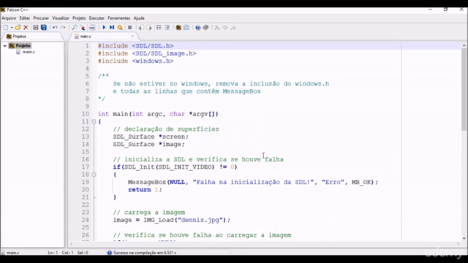This screenshot has height=263, width=468.
Task: Click on the 'MessageBox' call on line 19
Action: pyautogui.click(x=147, y=182)
